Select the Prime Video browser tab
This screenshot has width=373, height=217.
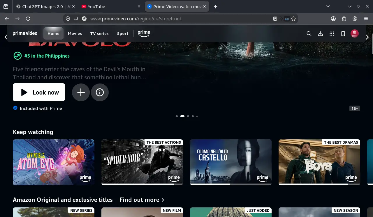tap(177, 6)
